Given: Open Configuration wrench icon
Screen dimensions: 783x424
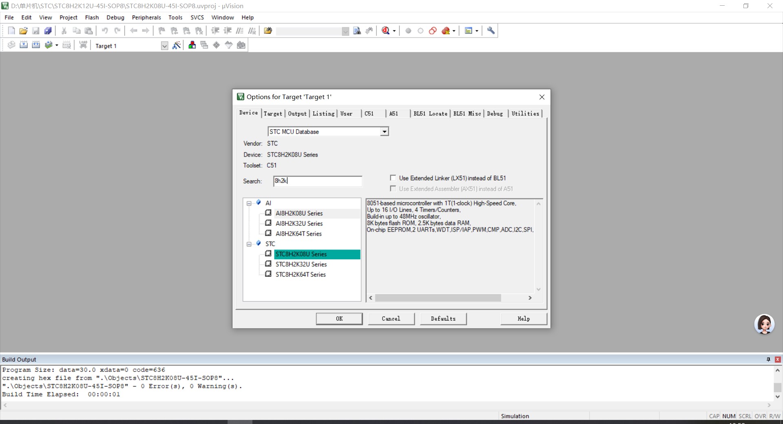Looking at the screenshot, I should point(491,31).
